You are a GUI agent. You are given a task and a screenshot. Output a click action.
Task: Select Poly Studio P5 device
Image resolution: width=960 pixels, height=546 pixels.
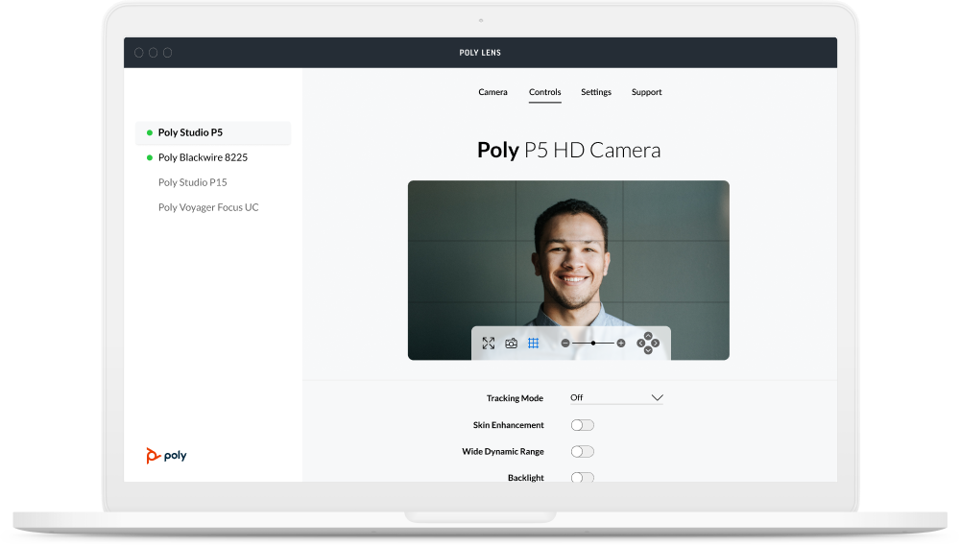pos(213,132)
